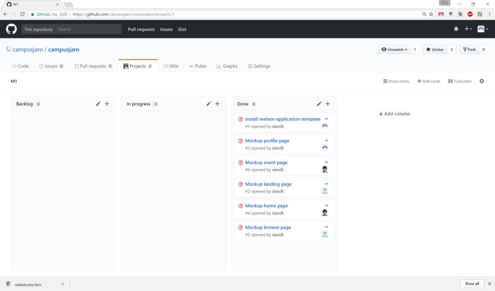Expand menu of Mockup browse page card

327,227
